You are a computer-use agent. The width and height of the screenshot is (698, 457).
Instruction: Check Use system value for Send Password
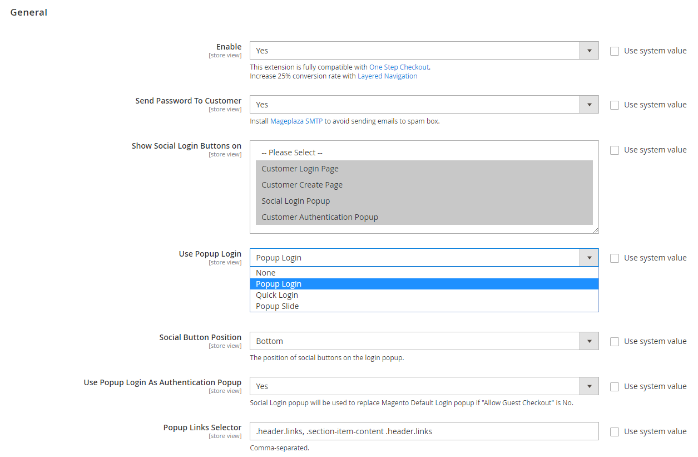coord(615,105)
